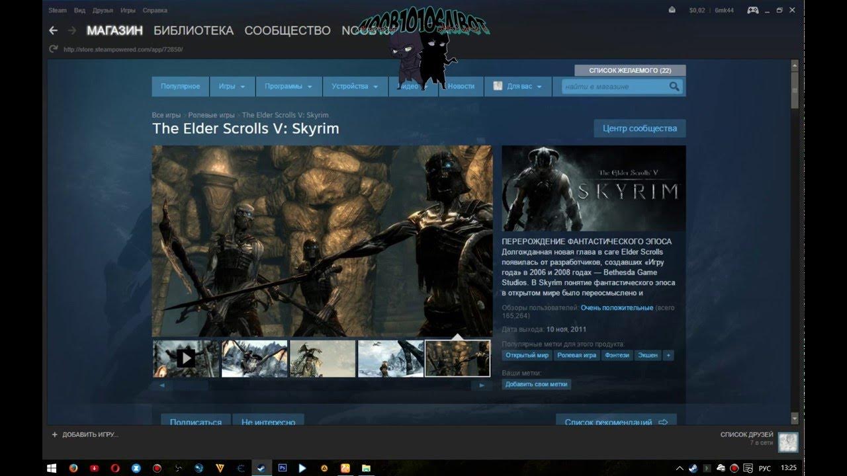847x476 pixels.
Task: Select the Экшен tag
Action: (648, 355)
